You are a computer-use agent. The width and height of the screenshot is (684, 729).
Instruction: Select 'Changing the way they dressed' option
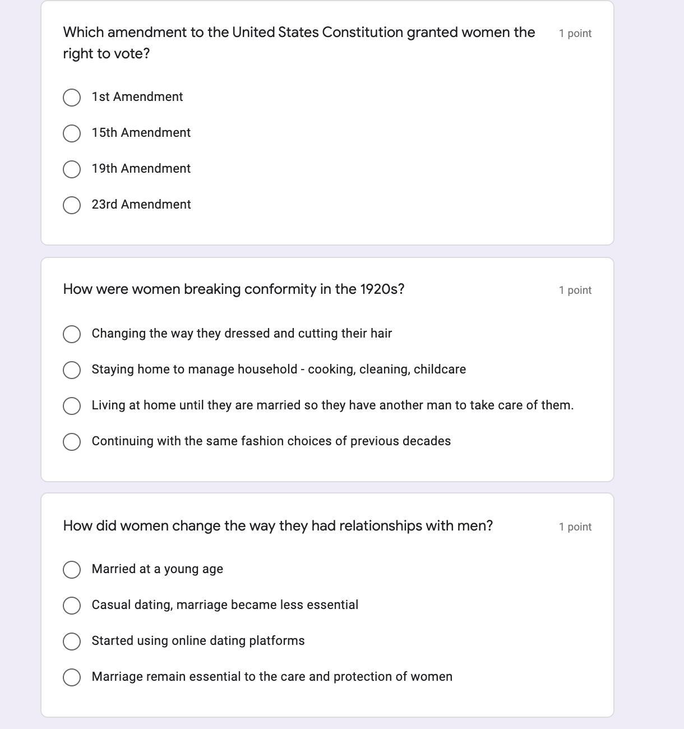(x=72, y=334)
